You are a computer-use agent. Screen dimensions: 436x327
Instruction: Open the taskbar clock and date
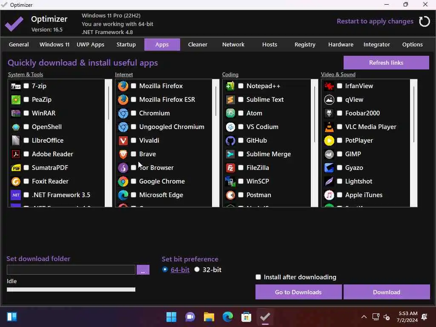[x=407, y=317]
